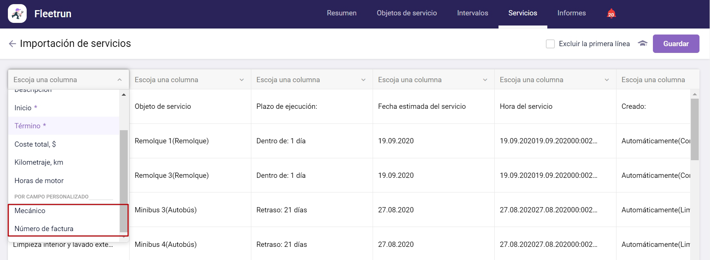Choose Inicio option in dropdown list

point(63,108)
